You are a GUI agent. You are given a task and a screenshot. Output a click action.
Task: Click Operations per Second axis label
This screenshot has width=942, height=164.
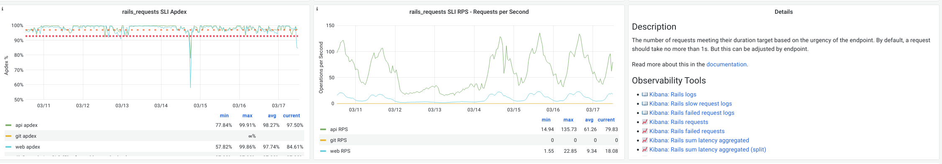tap(321, 67)
